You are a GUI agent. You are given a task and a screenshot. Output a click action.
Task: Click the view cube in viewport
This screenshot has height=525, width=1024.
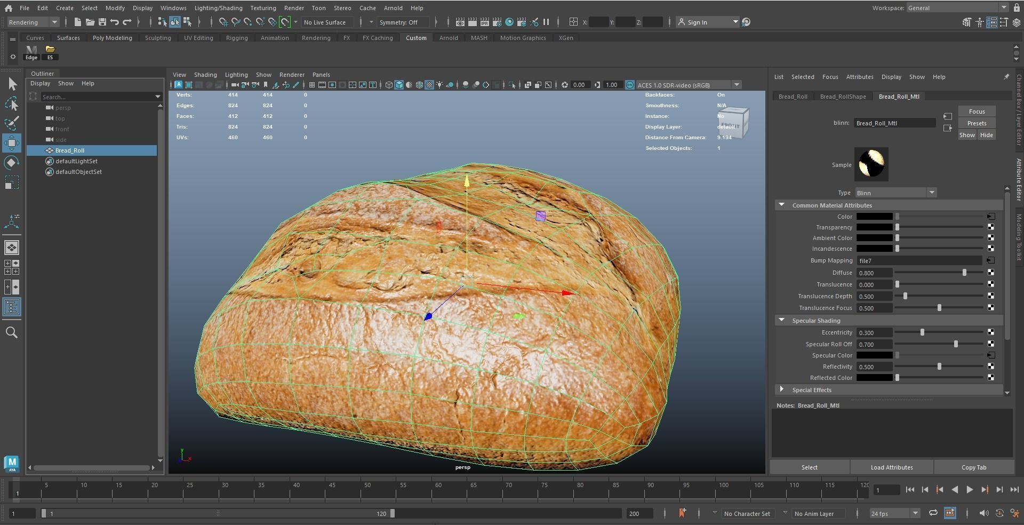pos(734,123)
